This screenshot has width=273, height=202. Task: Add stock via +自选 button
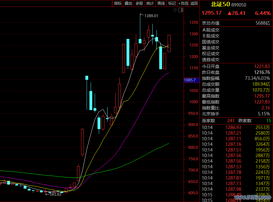pyautogui.click(x=183, y=3)
